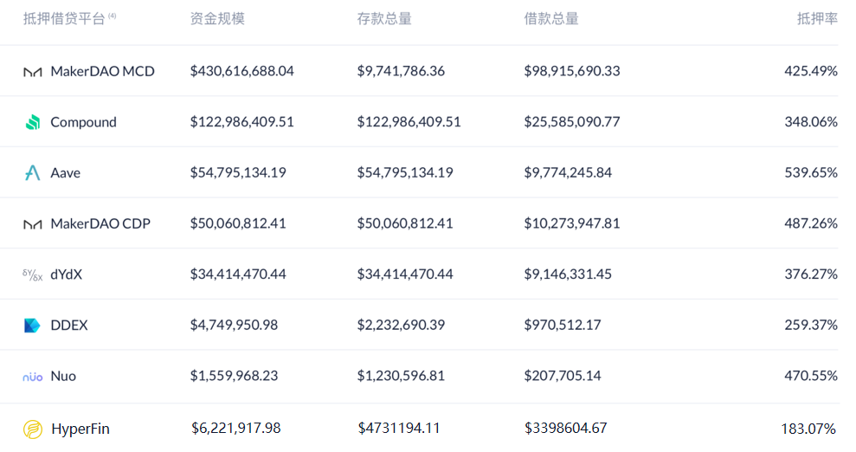
Task: Select the ratio 470.55%
Action: click(811, 376)
